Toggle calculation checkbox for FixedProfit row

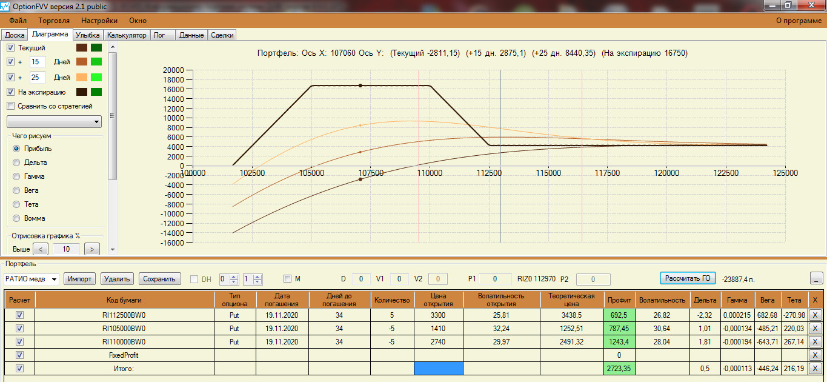(20, 355)
